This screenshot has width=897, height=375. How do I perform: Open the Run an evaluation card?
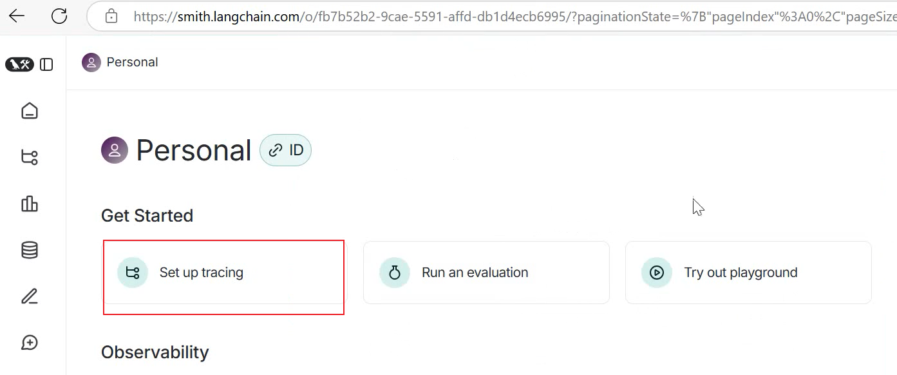(486, 273)
